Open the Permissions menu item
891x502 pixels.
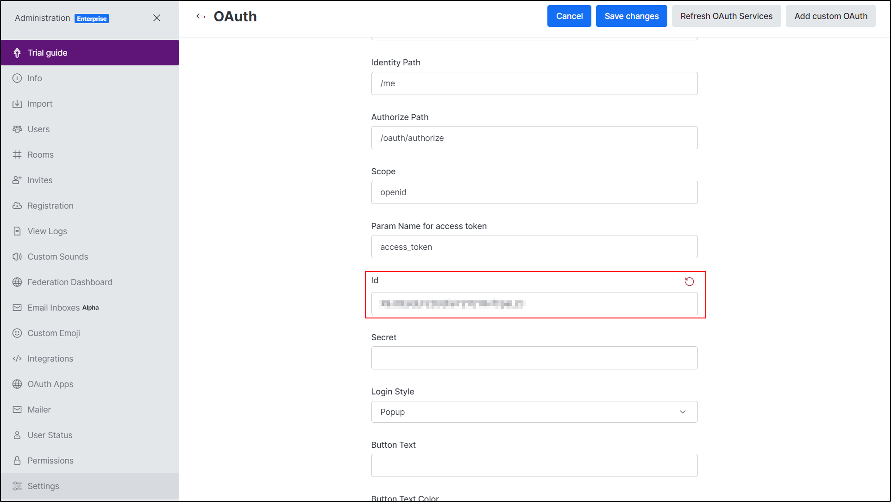point(50,461)
